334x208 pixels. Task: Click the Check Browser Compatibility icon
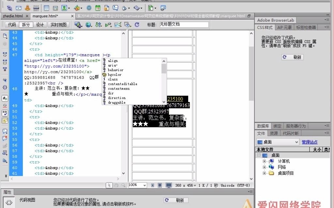pos(118,25)
